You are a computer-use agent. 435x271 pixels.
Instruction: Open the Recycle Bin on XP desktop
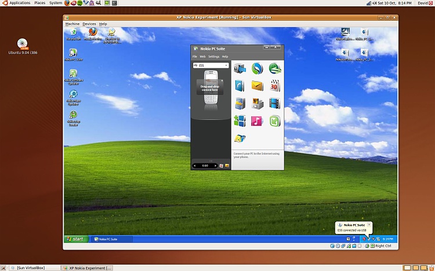click(73, 34)
